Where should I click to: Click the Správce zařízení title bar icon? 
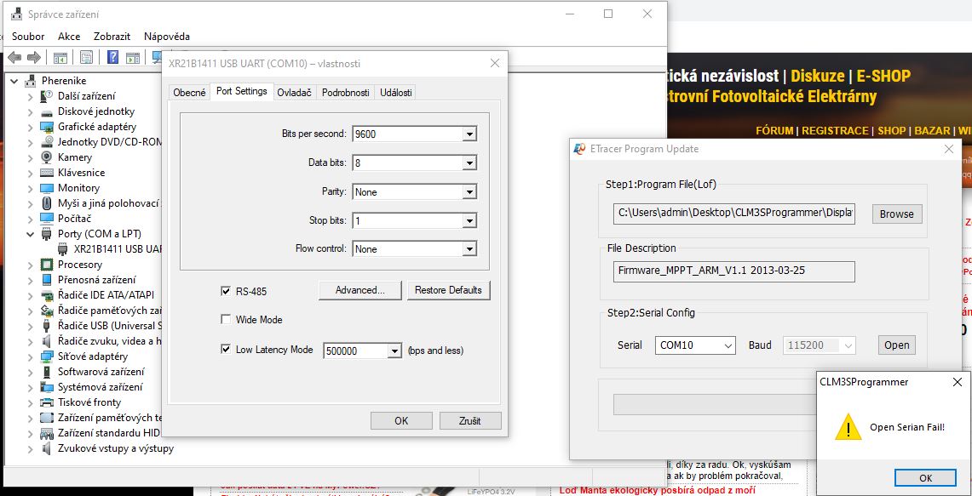16,14
